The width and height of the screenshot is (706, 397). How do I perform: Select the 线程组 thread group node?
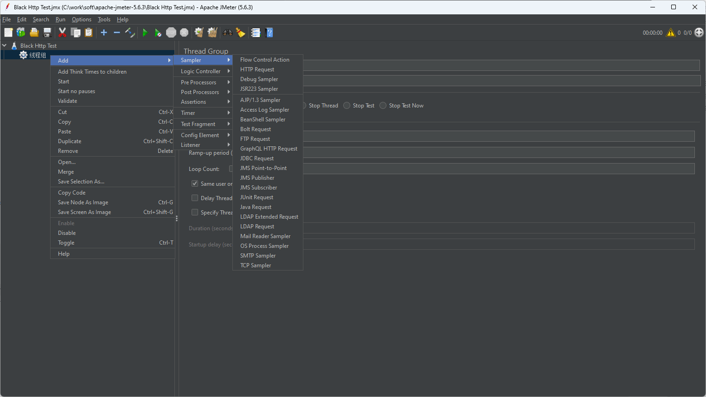38,55
